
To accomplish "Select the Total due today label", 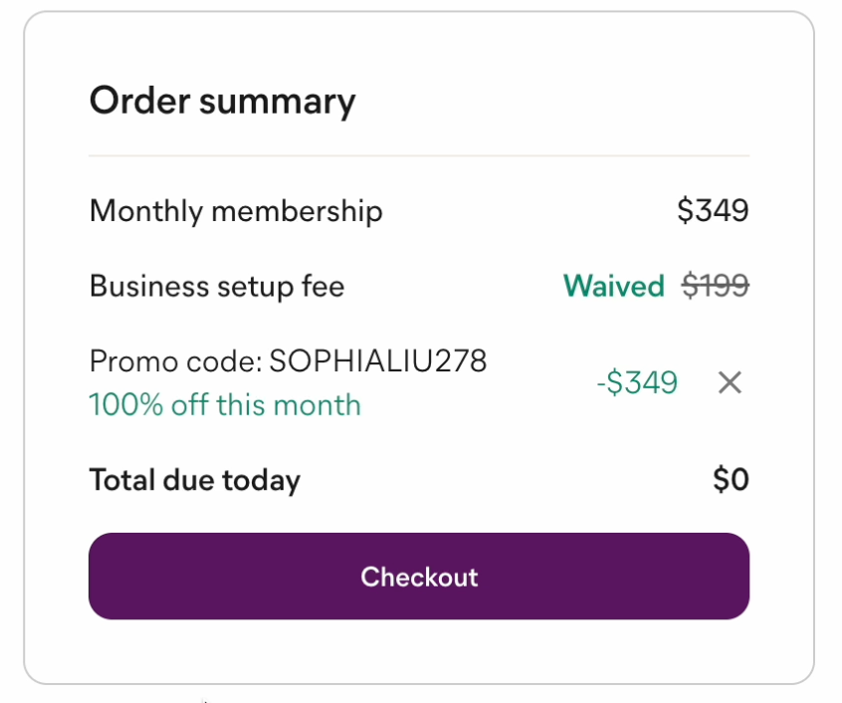I will (x=195, y=481).
